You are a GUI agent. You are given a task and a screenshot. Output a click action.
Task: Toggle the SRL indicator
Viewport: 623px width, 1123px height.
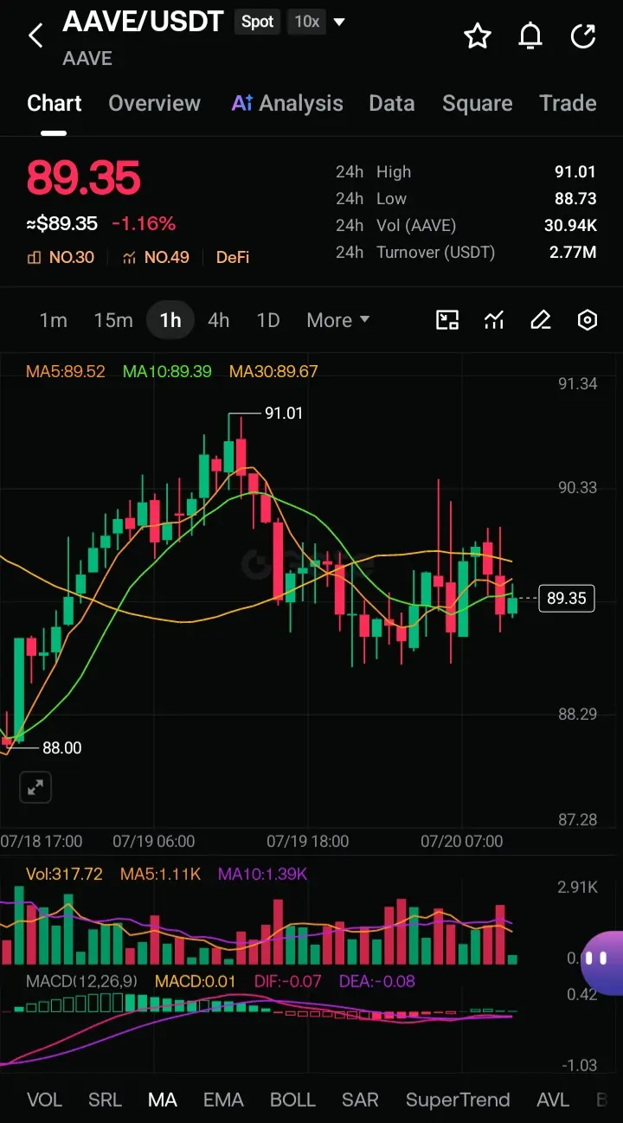(105, 1100)
